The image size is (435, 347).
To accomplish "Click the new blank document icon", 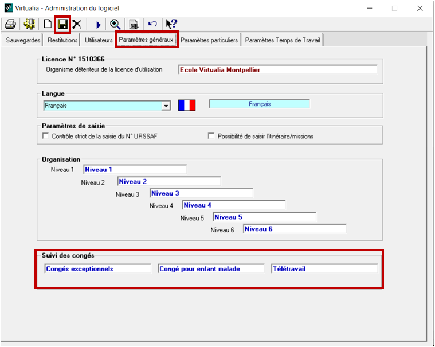I will [x=48, y=24].
